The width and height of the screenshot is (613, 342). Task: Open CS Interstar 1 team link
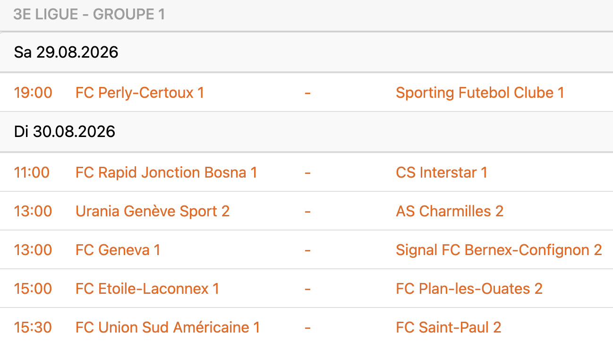click(x=442, y=172)
